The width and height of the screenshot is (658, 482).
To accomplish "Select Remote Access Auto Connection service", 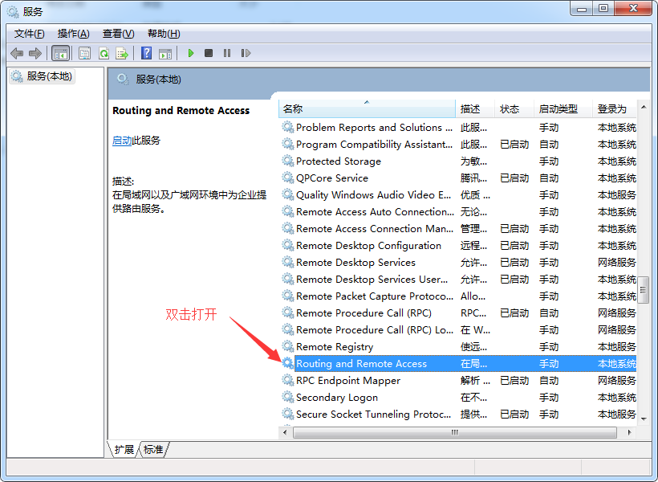I will [458, 212].
